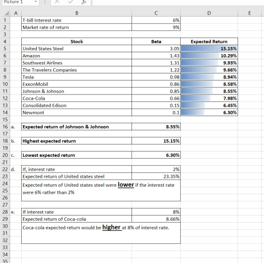Image resolution: width=264 pixels, height=263 pixels.
Task: Click the 8.55% answer in row 16
Action: [156, 127]
